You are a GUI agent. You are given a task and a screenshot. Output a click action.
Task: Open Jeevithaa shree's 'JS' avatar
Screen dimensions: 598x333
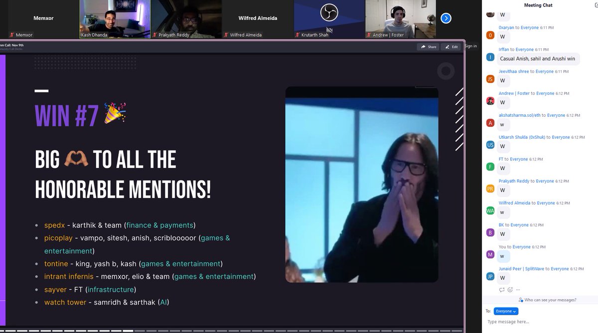pyautogui.click(x=490, y=79)
